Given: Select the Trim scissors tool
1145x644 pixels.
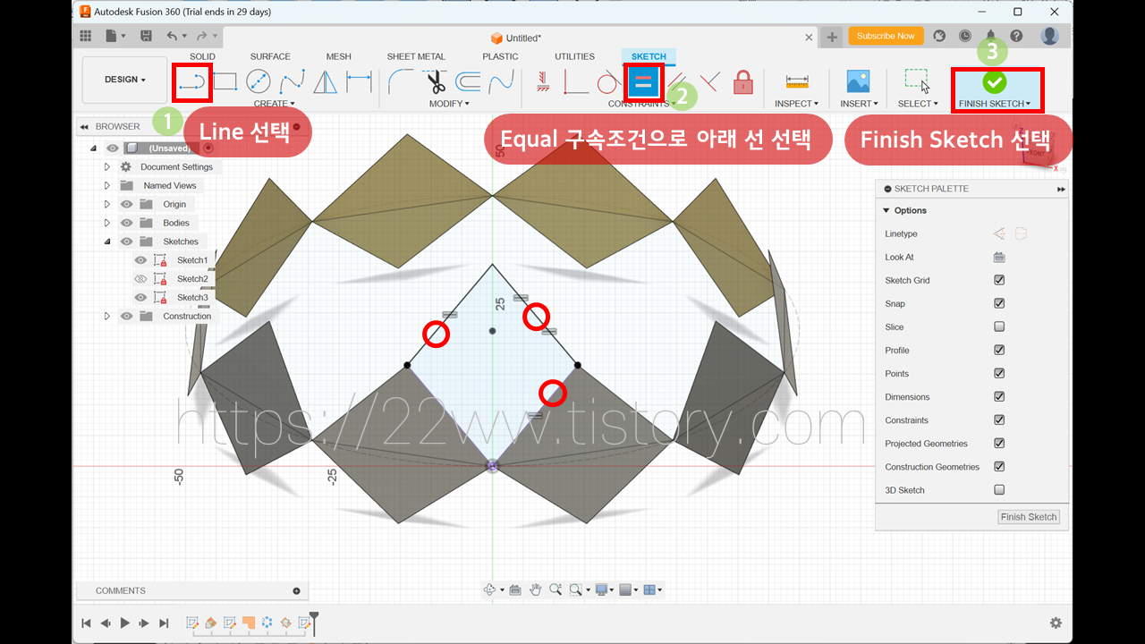Looking at the screenshot, I should (x=436, y=82).
